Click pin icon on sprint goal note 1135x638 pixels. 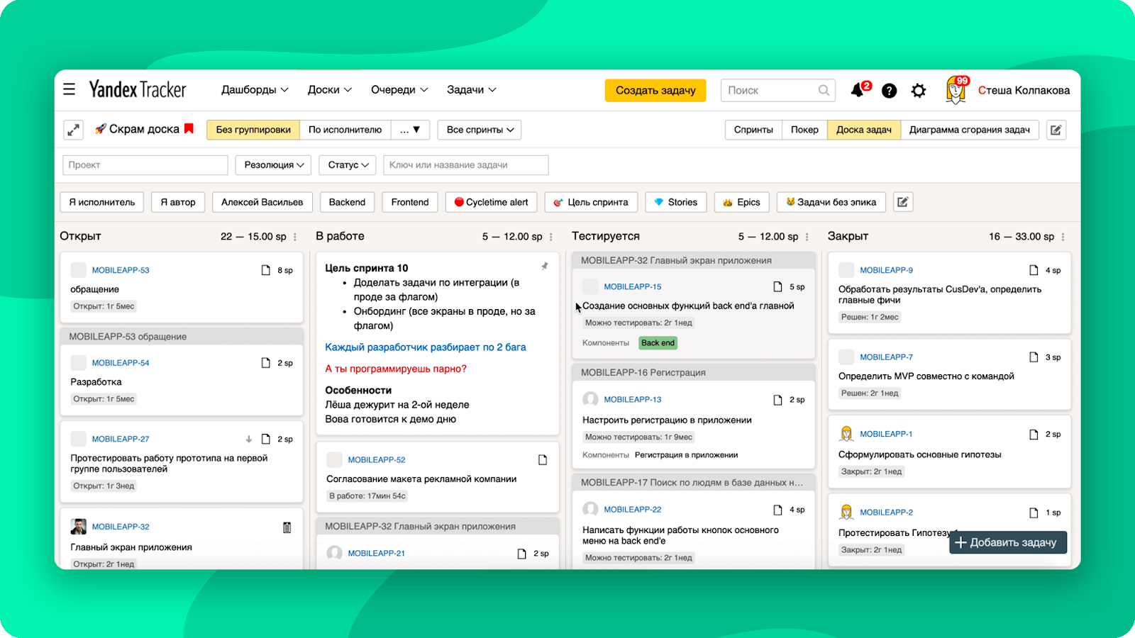(545, 267)
